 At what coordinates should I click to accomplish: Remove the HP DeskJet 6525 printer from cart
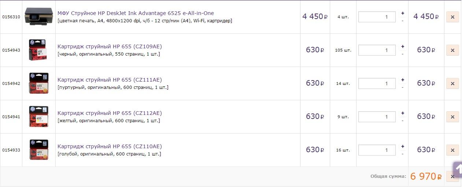coord(452,17)
